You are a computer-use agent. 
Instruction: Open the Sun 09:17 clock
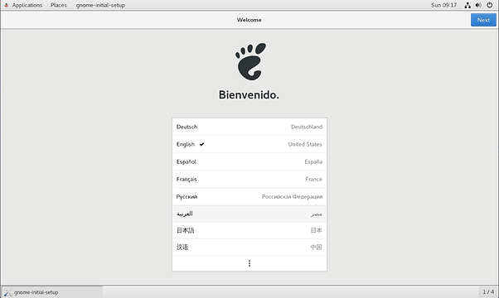coord(443,5)
